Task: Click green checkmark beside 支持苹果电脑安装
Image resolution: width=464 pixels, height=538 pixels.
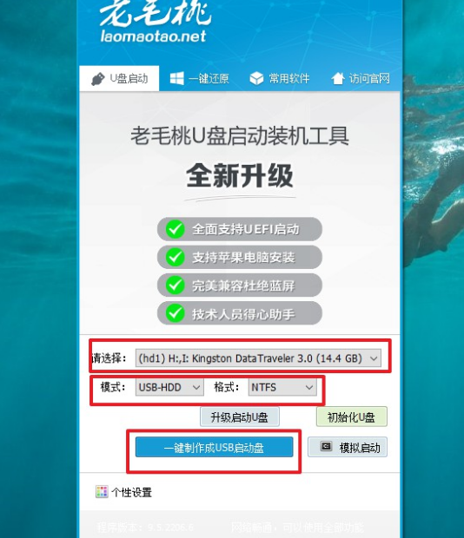Action: click(176, 257)
